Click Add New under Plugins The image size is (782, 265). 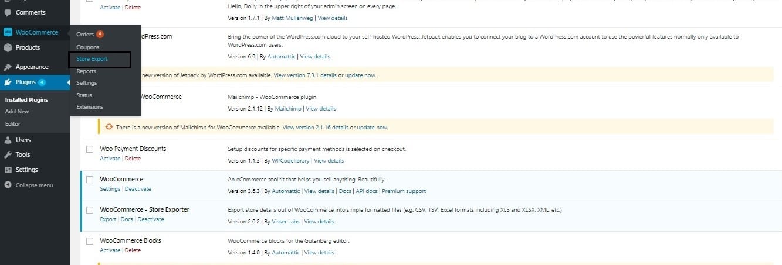(17, 112)
